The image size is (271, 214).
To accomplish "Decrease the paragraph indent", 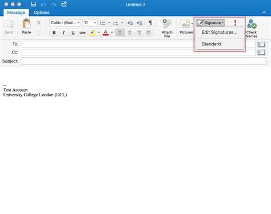I will [130, 23].
